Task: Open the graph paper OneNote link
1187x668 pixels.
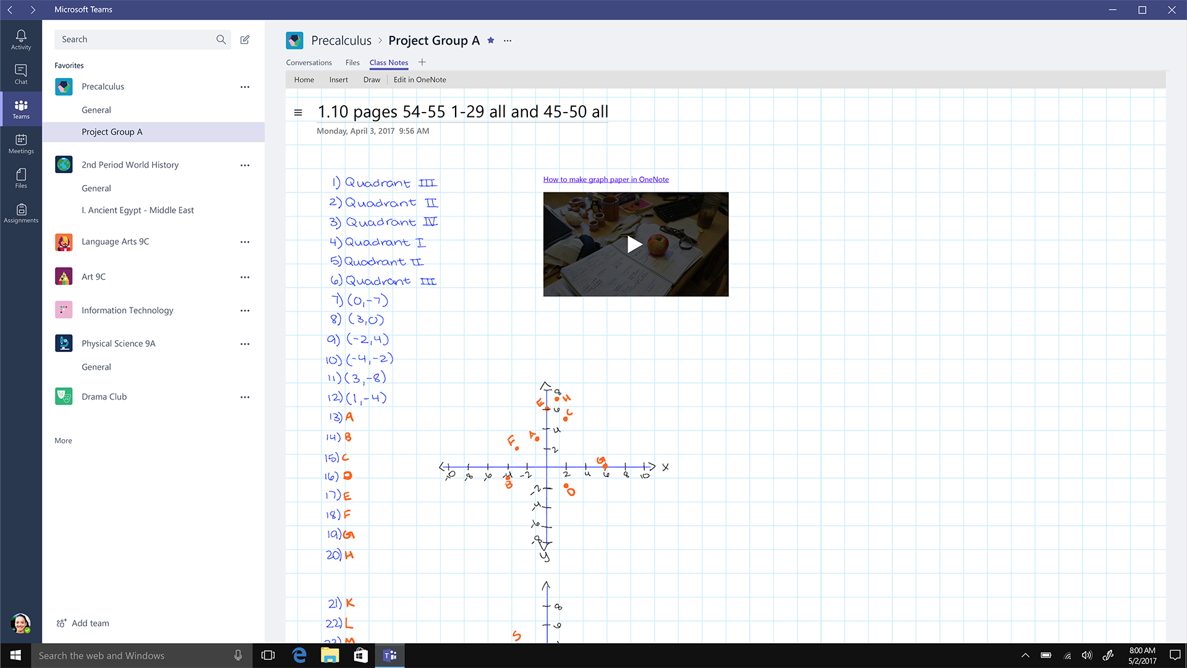Action: [606, 179]
